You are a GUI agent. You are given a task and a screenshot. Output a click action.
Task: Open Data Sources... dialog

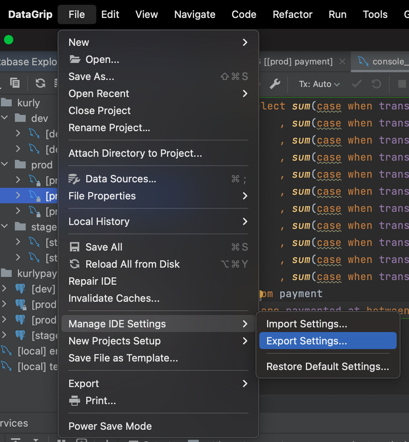(x=158, y=179)
